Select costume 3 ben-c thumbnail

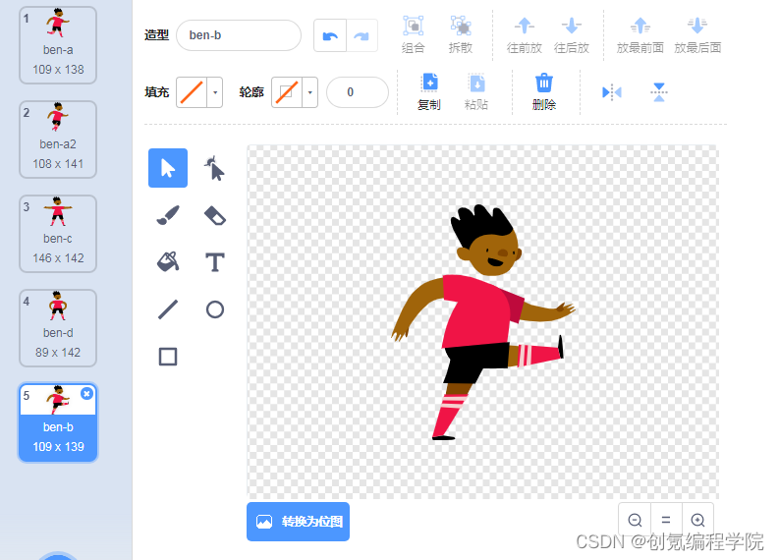tap(58, 234)
